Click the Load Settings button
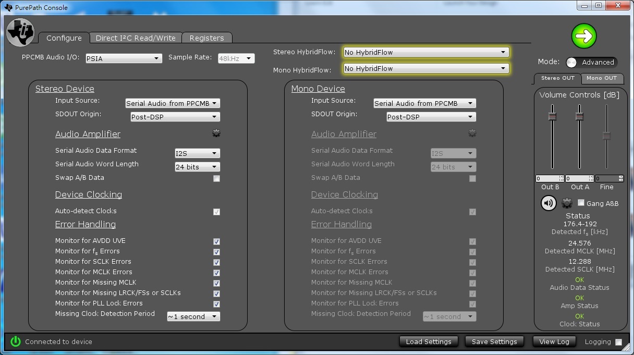634x355 pixels. click(x=429, y=341)
